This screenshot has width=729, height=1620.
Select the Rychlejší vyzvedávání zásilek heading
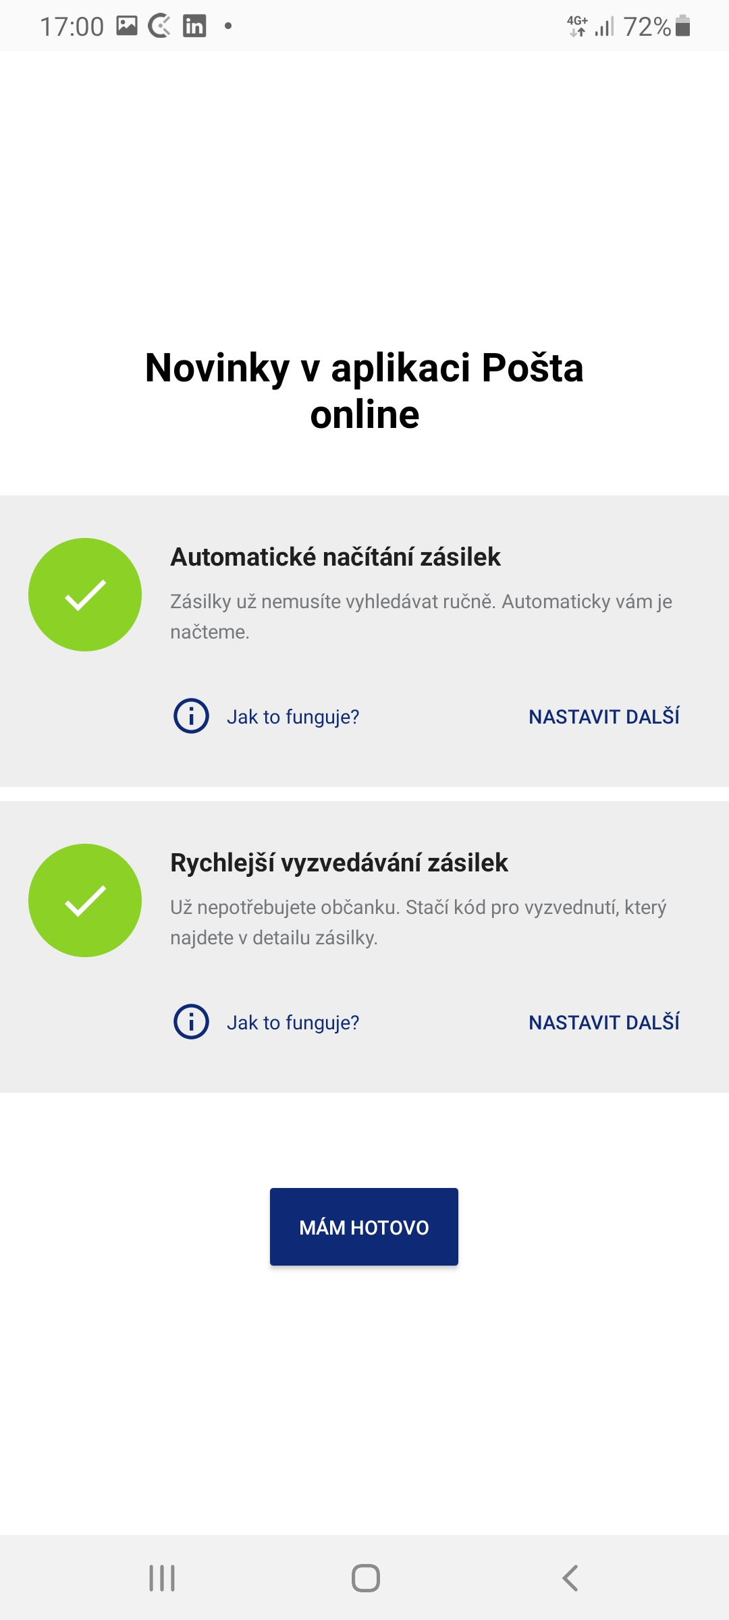pyautogui.click(x=339, y=863)
